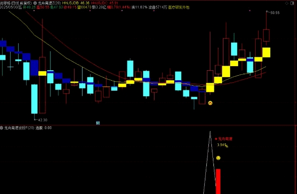
Task: Click the red signal bar in sub-chart
Action: (218, 181)
